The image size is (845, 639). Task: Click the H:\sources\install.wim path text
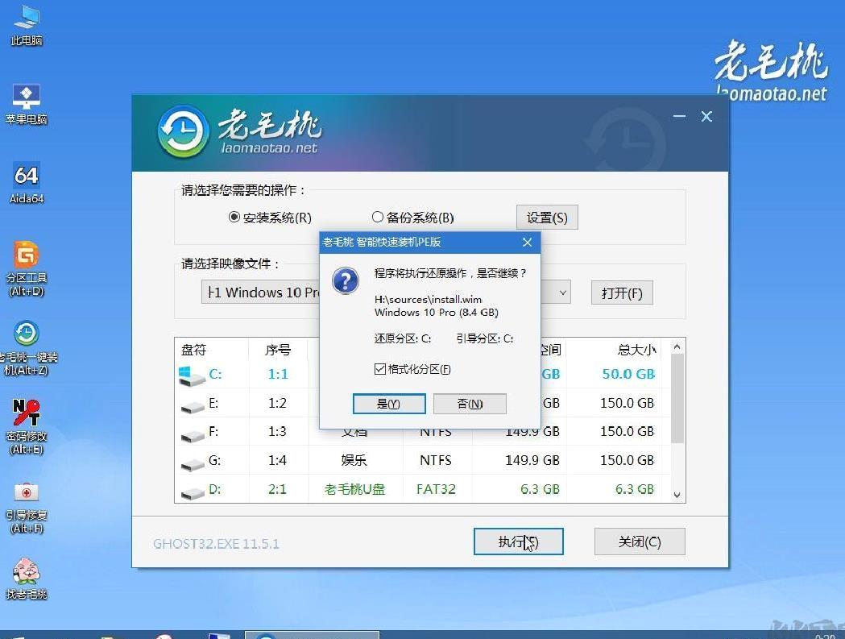[x=428, y=299]
